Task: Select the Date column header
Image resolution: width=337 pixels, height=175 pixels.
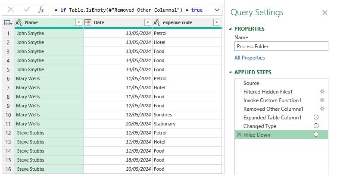Action: pyautogui.click(x=118, y=22)
